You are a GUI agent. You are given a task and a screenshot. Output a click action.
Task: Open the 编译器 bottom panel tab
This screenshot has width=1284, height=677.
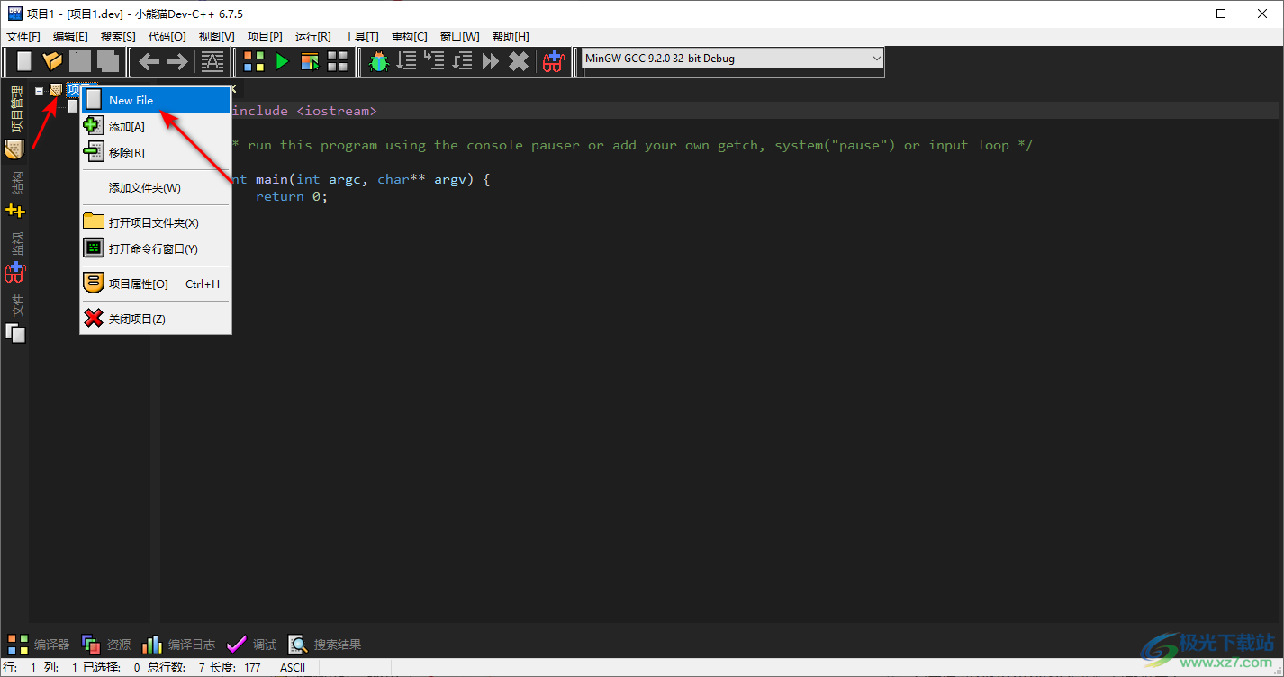39,645
